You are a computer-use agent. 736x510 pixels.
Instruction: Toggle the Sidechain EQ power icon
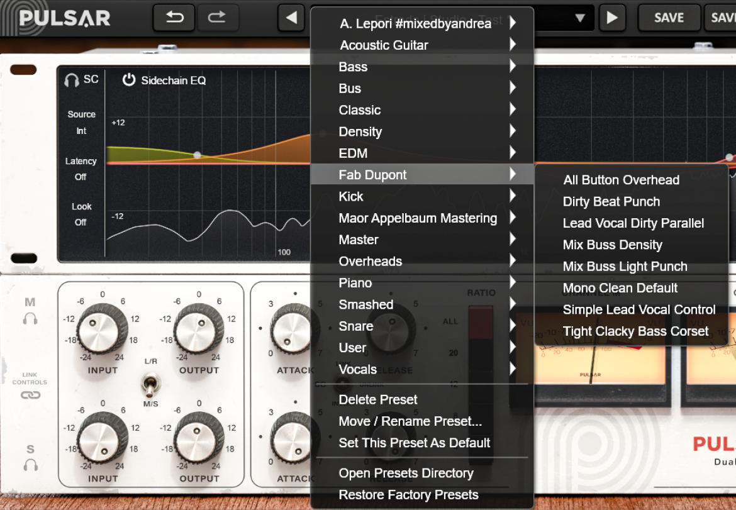[x=128, y=80]
